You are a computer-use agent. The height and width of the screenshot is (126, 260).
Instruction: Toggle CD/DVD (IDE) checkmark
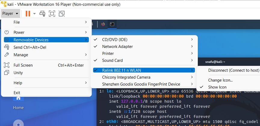(95, 40)
